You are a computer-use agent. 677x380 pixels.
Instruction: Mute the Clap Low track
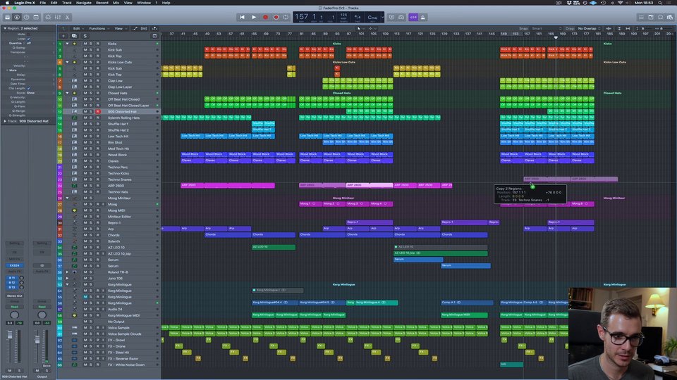coord(85,80)
